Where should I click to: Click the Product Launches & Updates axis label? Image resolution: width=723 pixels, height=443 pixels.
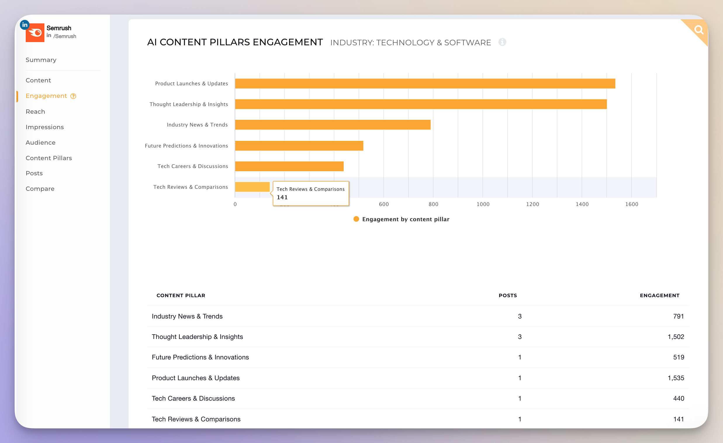pos(191,84)
